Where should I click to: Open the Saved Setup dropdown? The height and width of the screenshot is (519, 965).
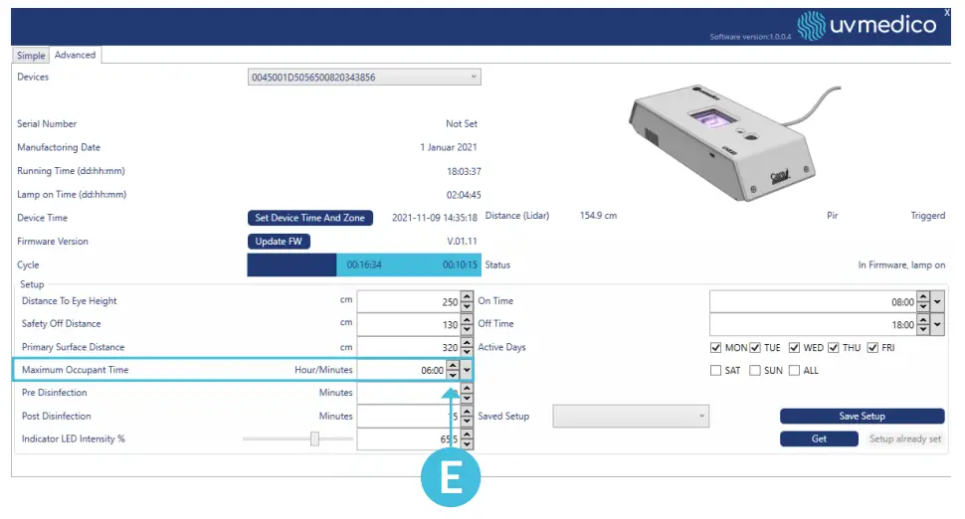[631, 416]
